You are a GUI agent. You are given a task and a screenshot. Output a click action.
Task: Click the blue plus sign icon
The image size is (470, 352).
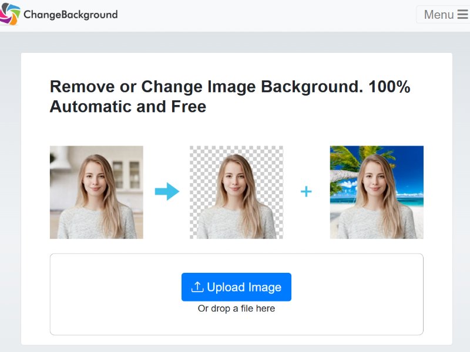tap(306, 191)
